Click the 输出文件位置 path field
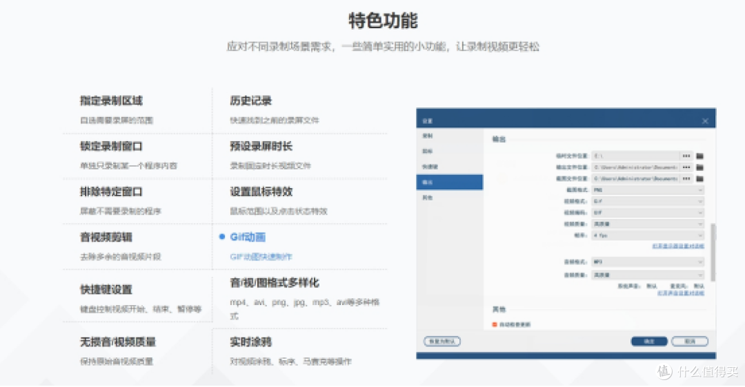The height and width of the screenshot is (387, 745). click(x=636, y=167)
